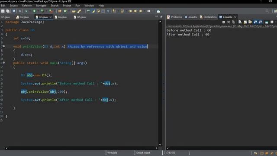
Task: Open the dropdown arrow next to Open Console
Action: click(276, 22)
